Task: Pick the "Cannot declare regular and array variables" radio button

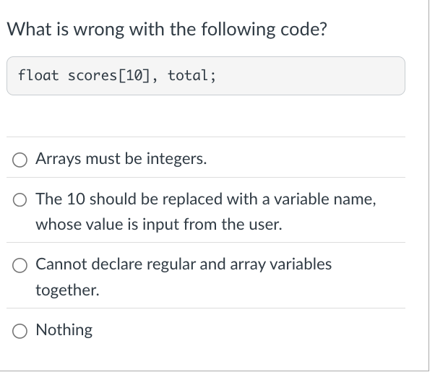Action: click(x=20, y=265)
